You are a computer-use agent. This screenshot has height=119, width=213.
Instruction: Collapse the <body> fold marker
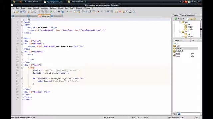coord(22,38)
